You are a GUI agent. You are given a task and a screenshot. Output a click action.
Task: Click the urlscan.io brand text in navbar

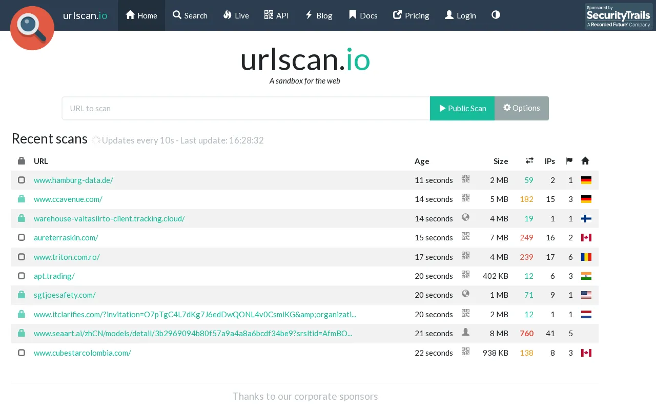click(85, 15)
